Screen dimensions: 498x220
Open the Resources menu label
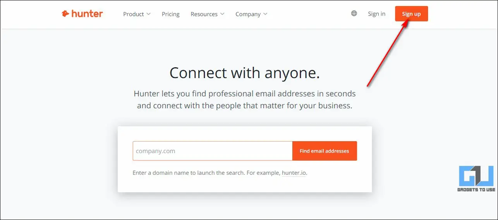click(204, 14)
